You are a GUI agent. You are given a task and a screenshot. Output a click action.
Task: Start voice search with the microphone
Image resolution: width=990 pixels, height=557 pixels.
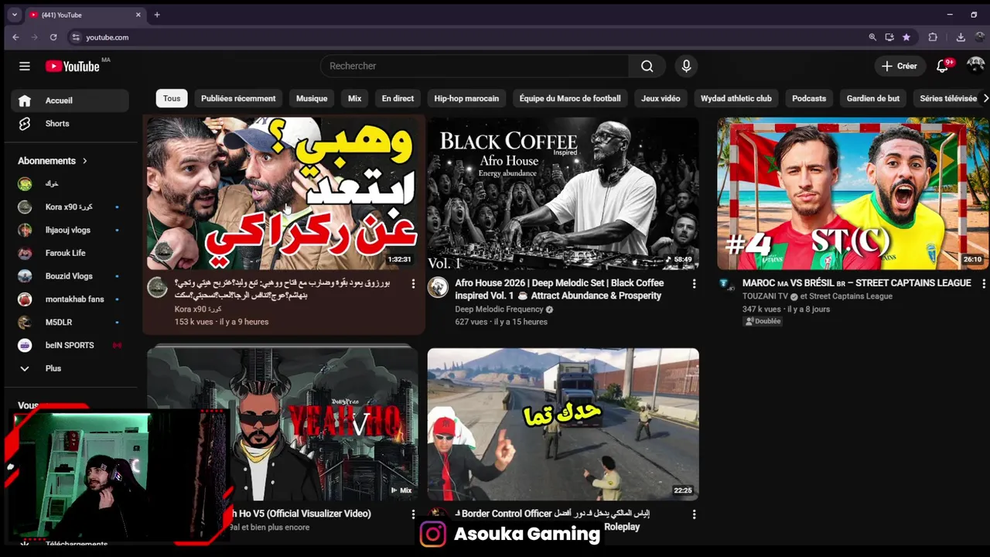coord(686,67)
